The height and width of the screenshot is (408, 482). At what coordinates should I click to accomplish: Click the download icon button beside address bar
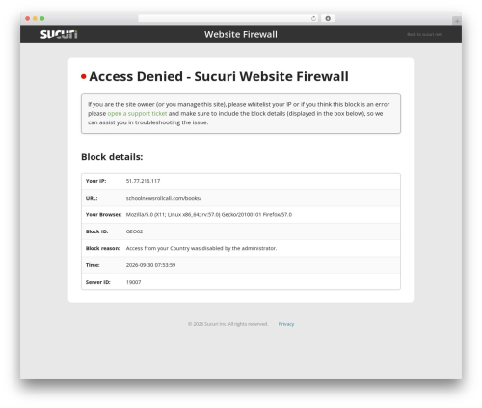click(328, 18)
